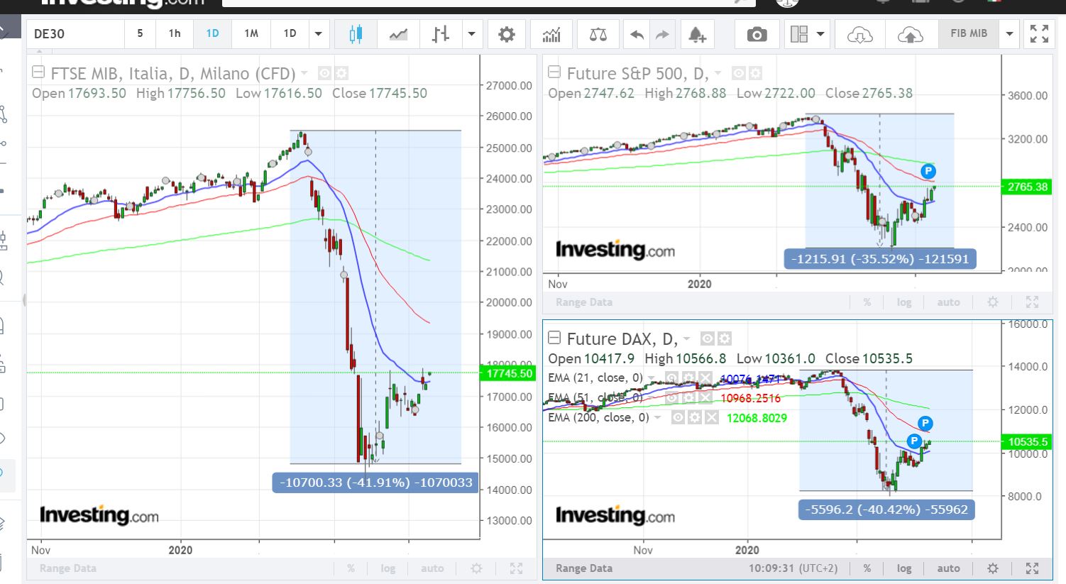
Task: Enter fullscreen mode
Action: [x=1039, y=33]
